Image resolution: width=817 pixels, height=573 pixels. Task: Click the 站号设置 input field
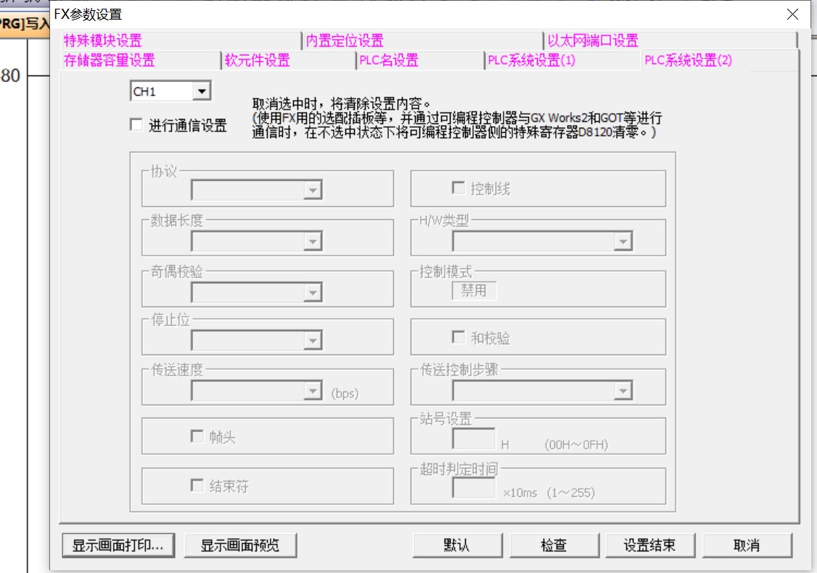tap(474, 439)
